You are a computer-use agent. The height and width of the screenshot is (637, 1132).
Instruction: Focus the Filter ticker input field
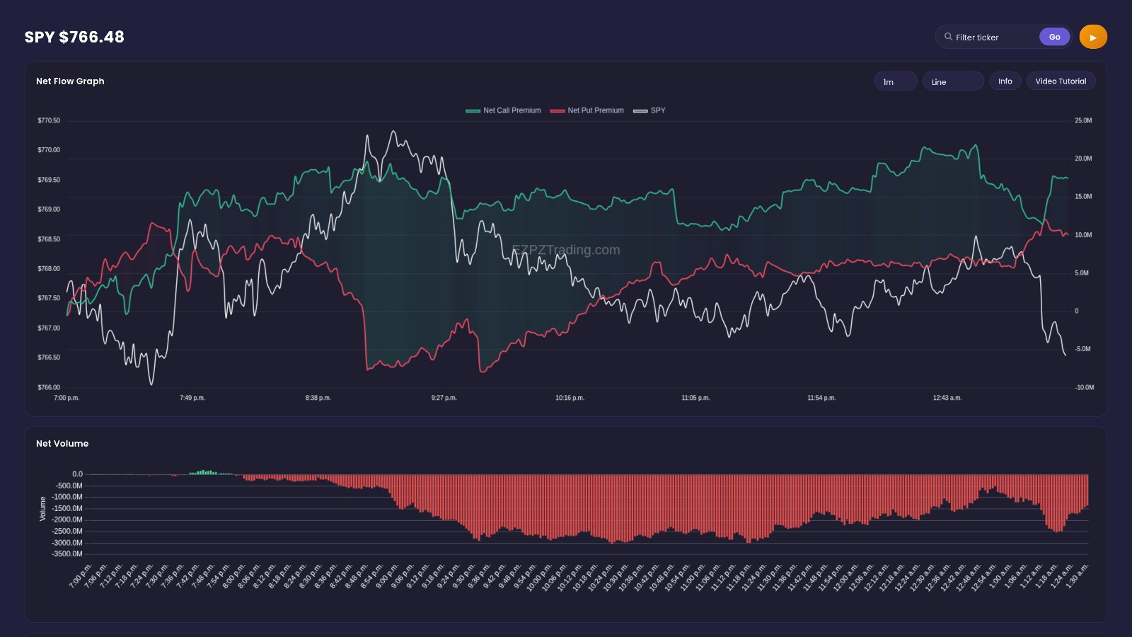(995, 37)
